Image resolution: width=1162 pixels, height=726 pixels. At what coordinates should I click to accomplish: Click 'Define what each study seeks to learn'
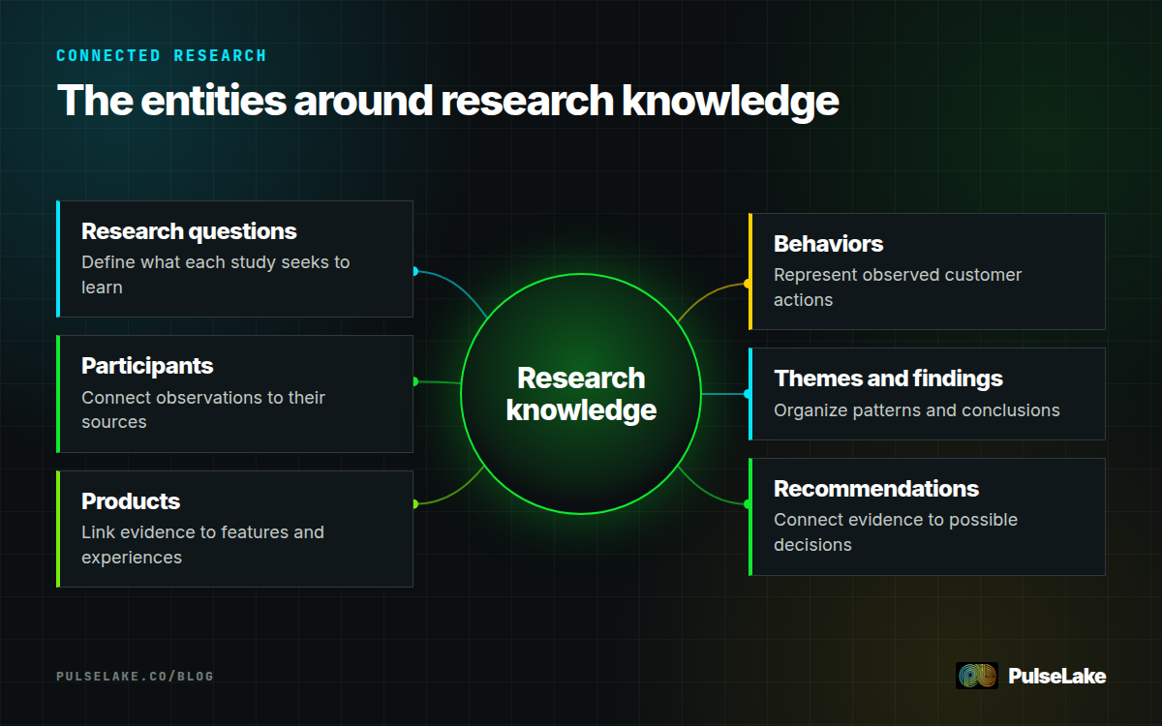[216, 275]
